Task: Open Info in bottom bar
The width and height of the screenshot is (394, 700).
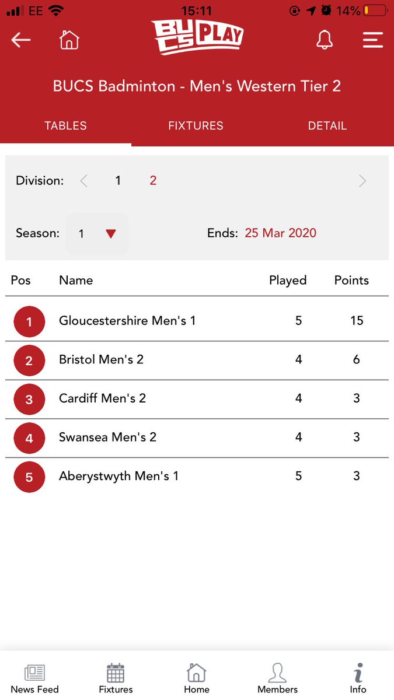Action: (358, 680)
